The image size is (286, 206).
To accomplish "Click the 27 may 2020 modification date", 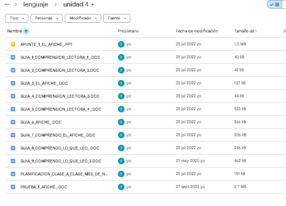I will pos(188,161).
